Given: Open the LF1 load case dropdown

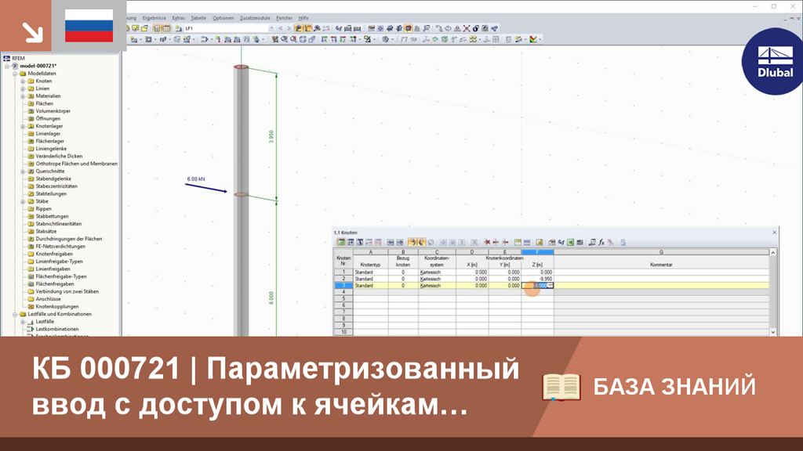Looking at the screenshot, I should coord(271,29).
